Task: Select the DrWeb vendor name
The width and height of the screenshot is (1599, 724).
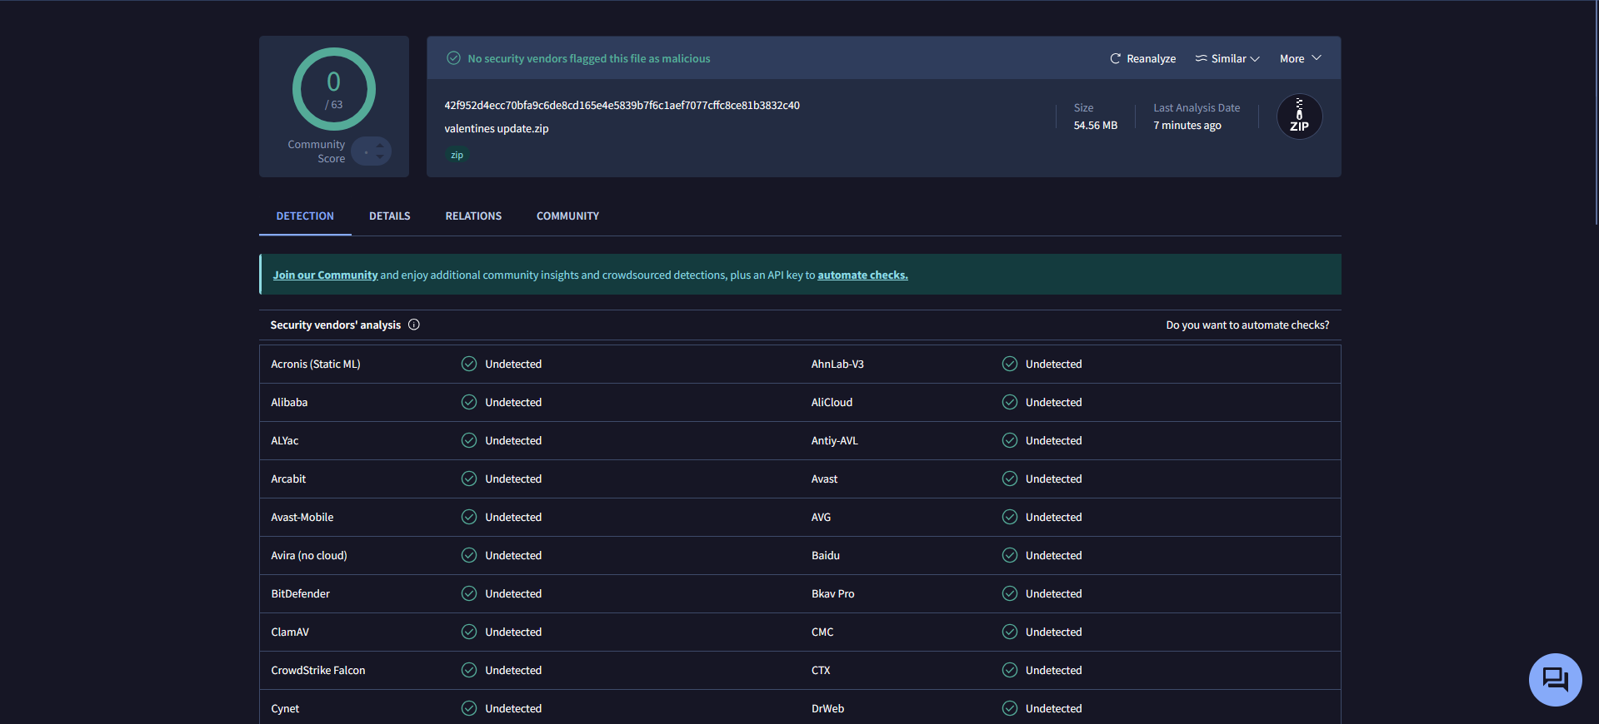Action: coord(828,709)
